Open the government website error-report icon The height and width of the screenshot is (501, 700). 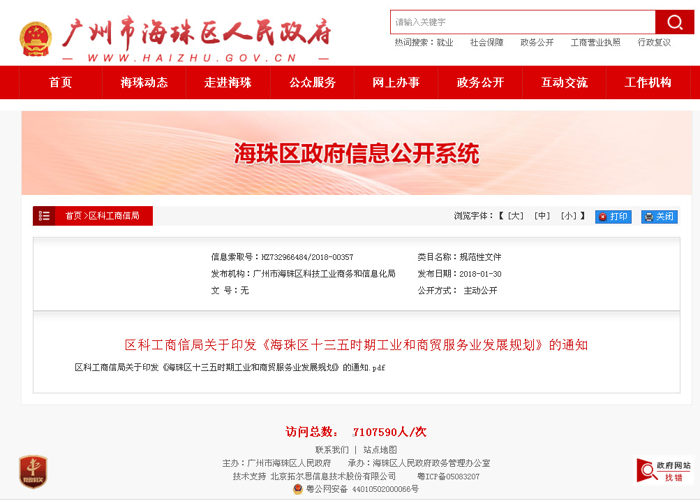click(x=664, y=471)
